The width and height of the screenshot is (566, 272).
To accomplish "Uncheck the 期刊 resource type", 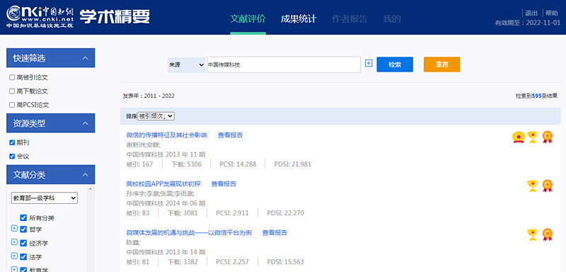I will [12, 142].
